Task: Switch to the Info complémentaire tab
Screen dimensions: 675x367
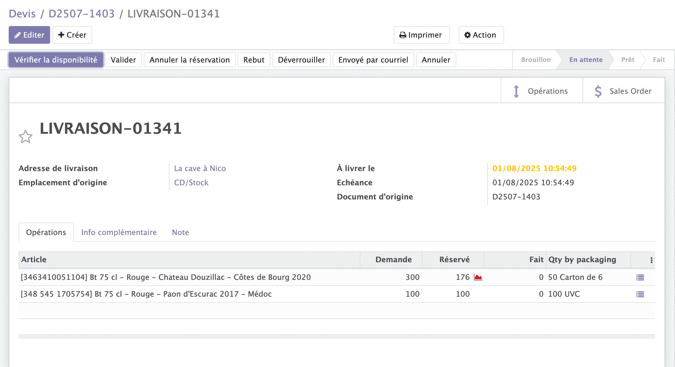Action: (119, 232)
